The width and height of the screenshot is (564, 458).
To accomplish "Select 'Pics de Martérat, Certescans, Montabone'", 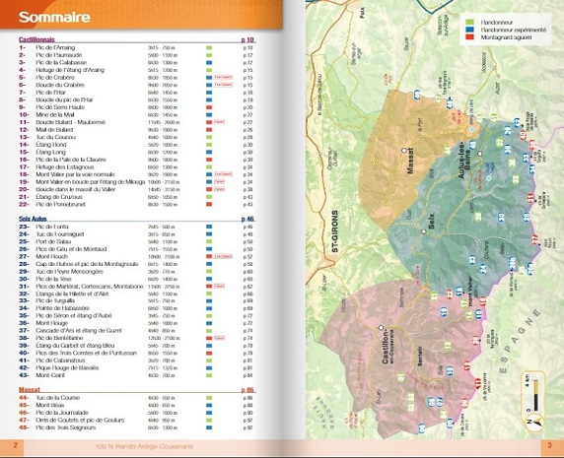I will pos(90,287).
